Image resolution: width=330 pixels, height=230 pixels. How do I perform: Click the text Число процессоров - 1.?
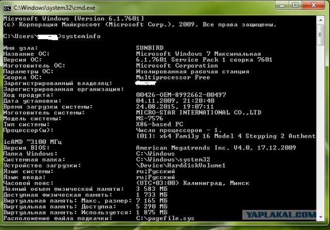click(179, 130)
